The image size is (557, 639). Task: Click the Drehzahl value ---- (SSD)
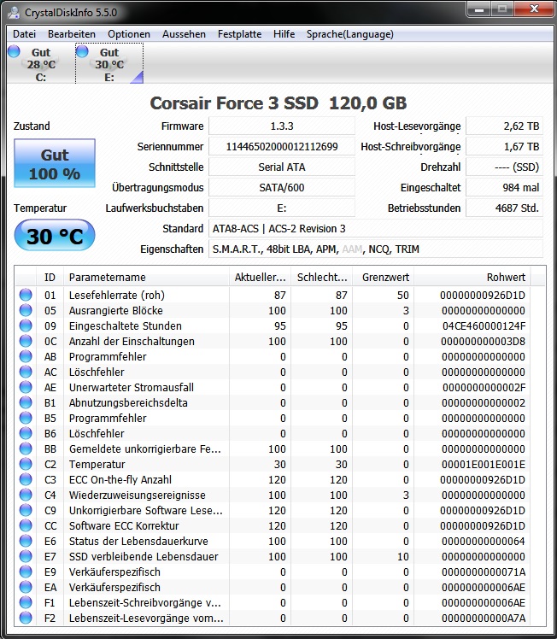click(x=504, y=167)
